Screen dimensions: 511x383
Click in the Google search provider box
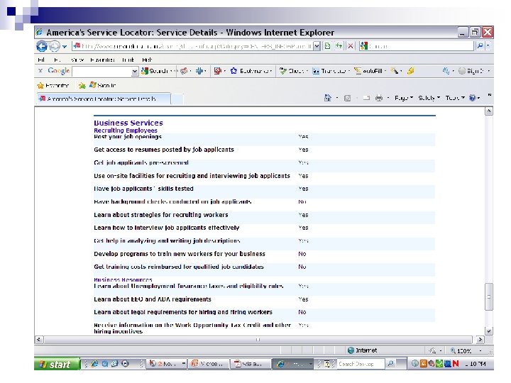(420, 46)
